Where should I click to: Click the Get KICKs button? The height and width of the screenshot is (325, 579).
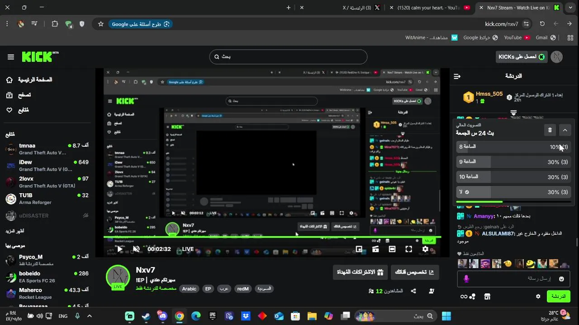click(x=522, y=57)
